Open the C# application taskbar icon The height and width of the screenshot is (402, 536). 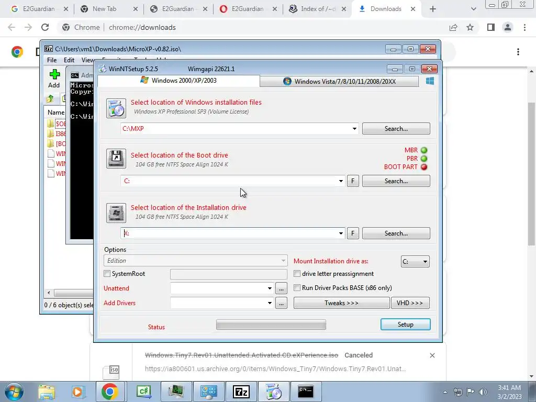tap(143, 392)
